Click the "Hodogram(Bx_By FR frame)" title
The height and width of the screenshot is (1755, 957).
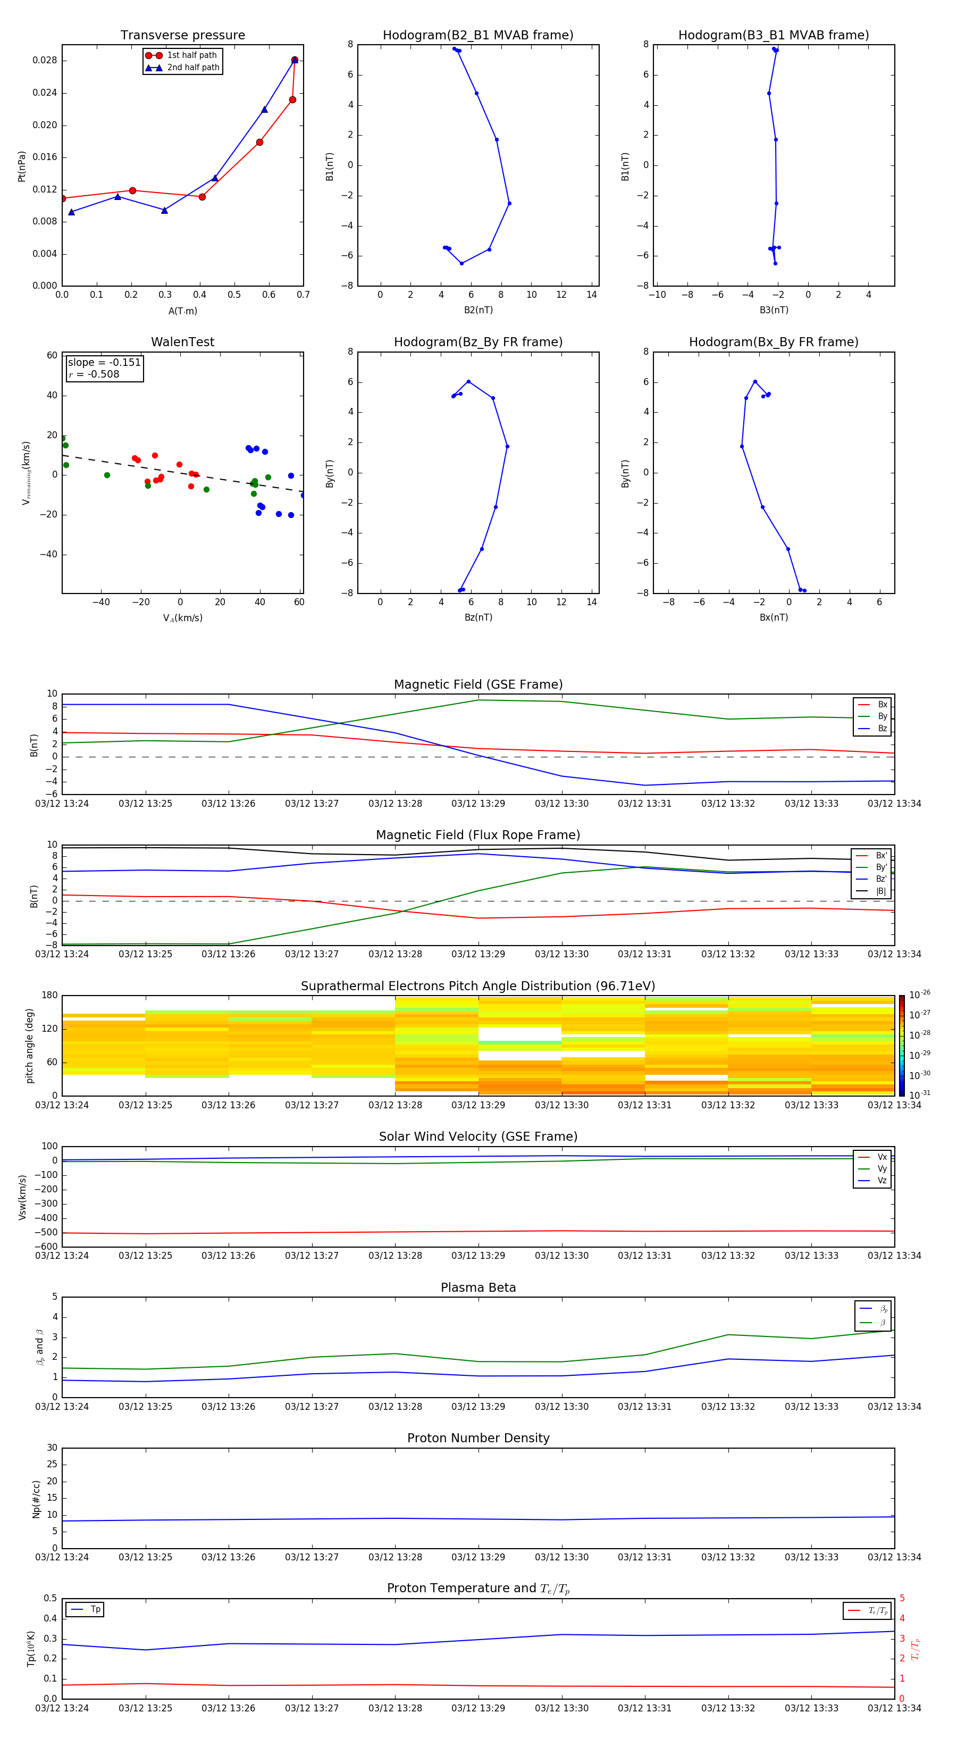774,342
